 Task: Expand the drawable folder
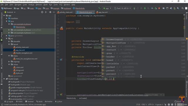[9, 42]
